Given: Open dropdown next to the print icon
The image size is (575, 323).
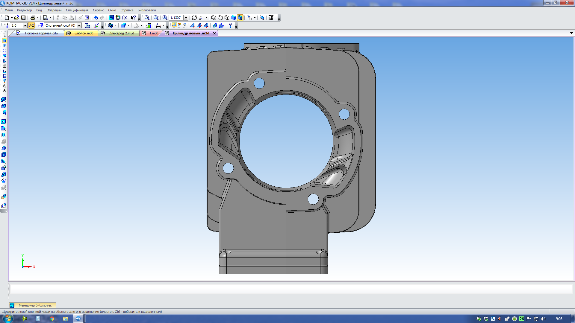Looking at the screenshot, I should pyautogui.click(x=38, y=18).
